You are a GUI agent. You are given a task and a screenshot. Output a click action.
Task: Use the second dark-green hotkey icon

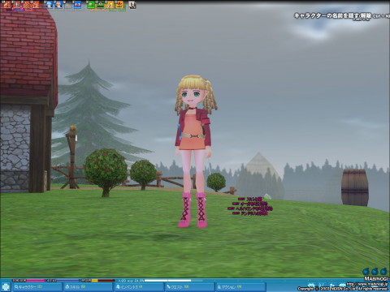click(x=101, y=5)
